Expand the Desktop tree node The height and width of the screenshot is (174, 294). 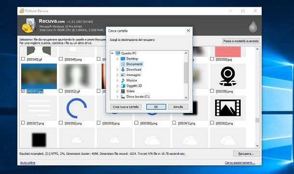pos(118,59)
